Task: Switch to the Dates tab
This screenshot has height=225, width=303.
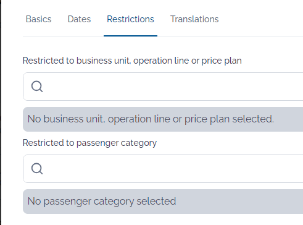Action: (79, 19)
